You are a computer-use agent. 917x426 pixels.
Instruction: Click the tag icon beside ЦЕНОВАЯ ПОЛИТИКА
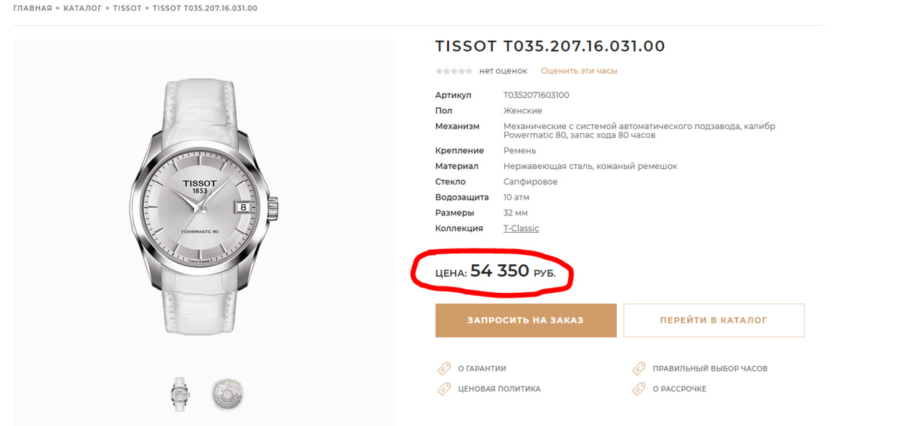pyautogui.click(x=444, y=389)
